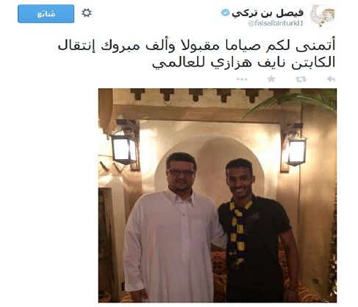Click the palm leaves at photo corner

(x=300, y=101)
